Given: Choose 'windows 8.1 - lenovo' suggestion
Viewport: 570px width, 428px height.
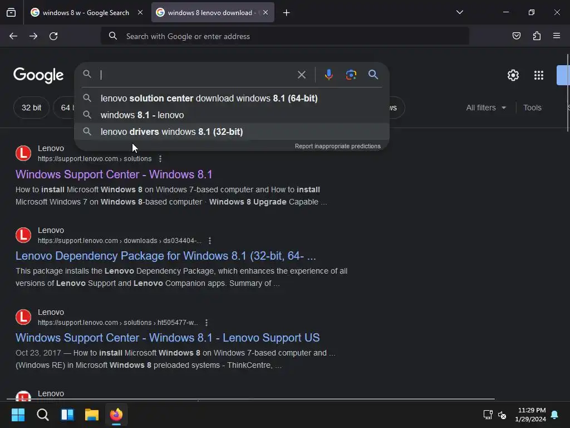Looking at the screenshot, I should click(x=232, y=115).
